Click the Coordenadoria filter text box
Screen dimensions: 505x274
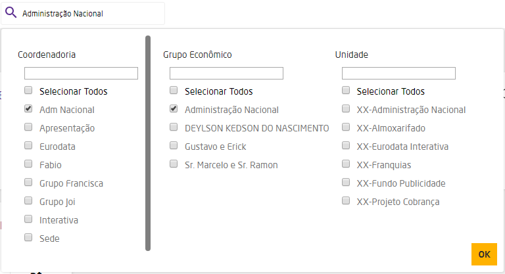pos(81,73)
